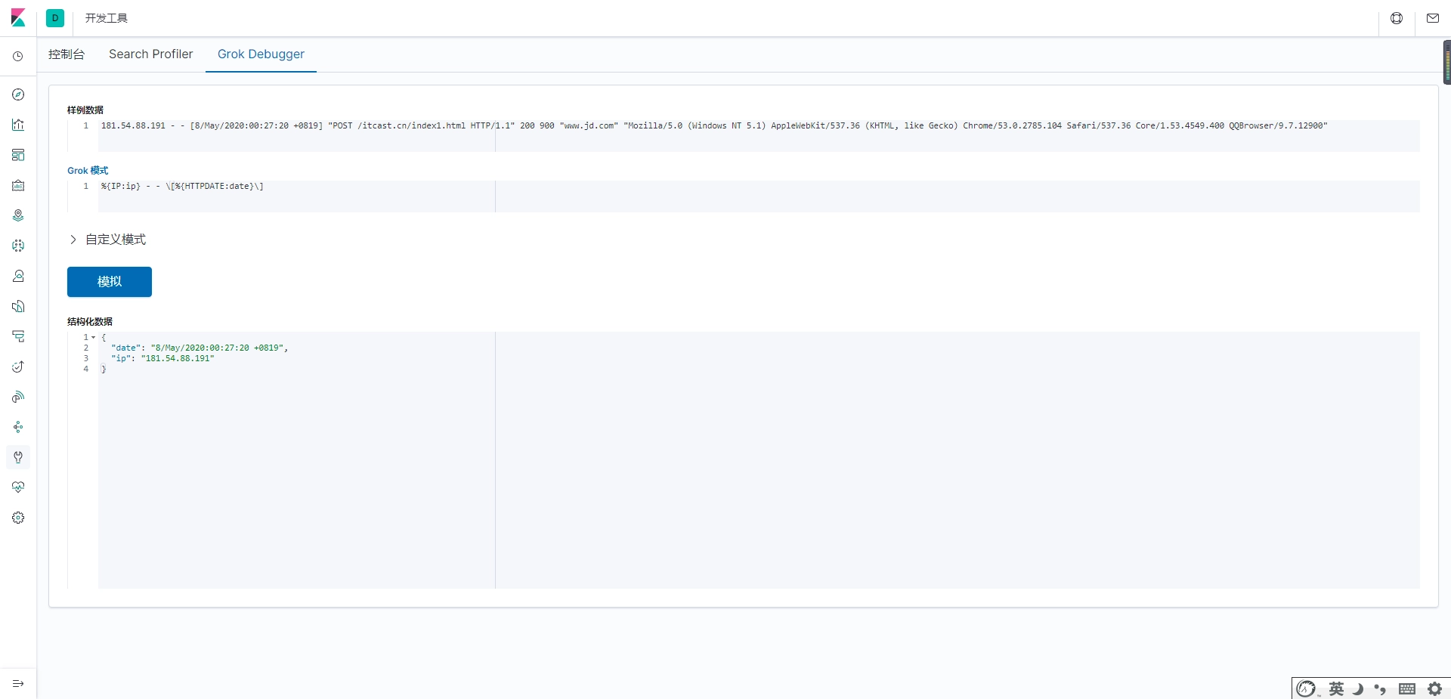Viewport: 1451px width, 699px height.
Task: Click the "ip": "181.54.88.191" output line
Action: (162, 359)
